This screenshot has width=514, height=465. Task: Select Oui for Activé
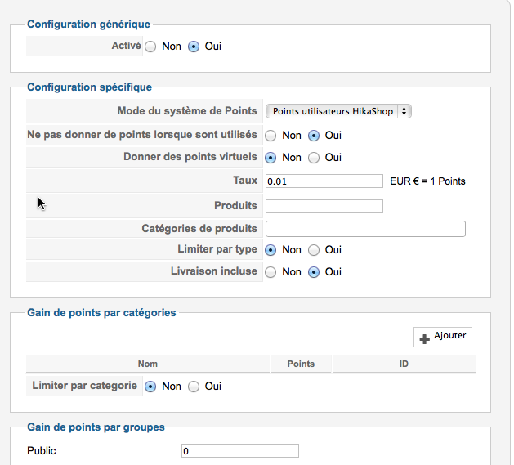194,47
